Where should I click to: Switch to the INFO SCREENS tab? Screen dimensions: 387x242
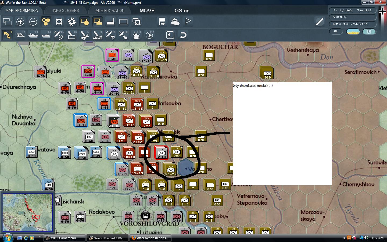pos(66,10)
